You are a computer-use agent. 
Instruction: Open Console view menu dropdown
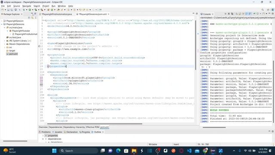coord(266,14)
